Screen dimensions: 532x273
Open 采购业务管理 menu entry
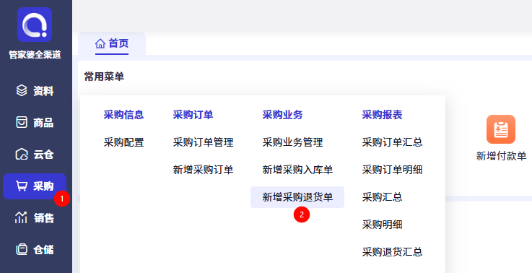292,142
